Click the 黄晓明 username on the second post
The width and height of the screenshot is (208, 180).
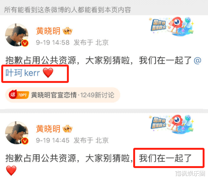[48, 129]
